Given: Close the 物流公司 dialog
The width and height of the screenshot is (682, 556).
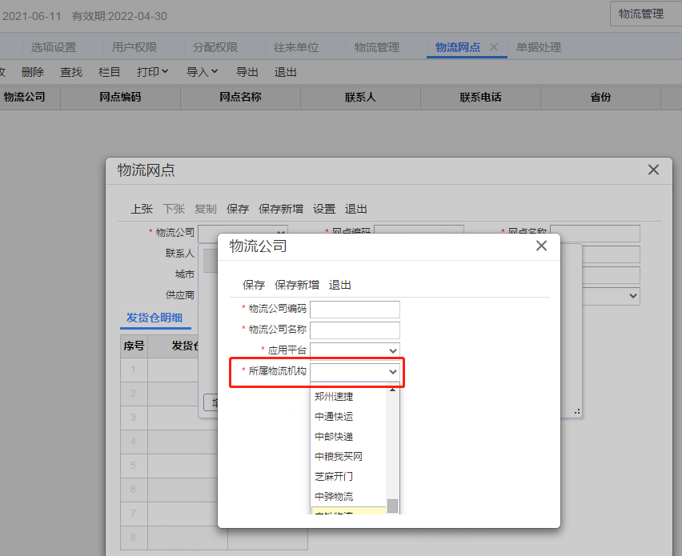Looking at the screenshot, I should (541, 246).
